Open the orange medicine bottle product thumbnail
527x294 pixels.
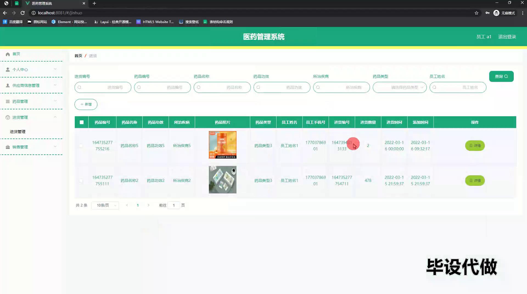point(222,145)
